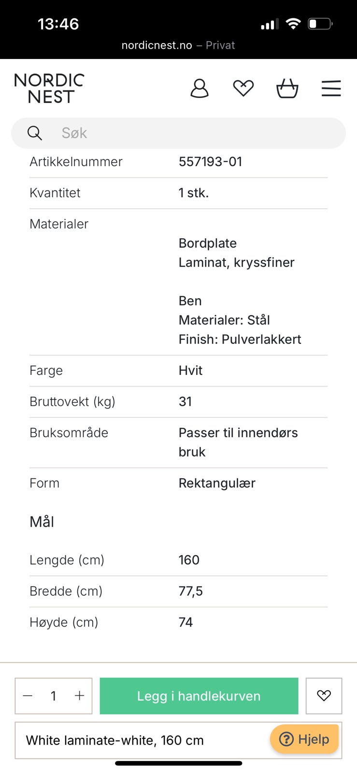Image resolution: width=357 pixels, height=773 pixels.
Task: Open the shopping basket icon
Action: (287, 88)
